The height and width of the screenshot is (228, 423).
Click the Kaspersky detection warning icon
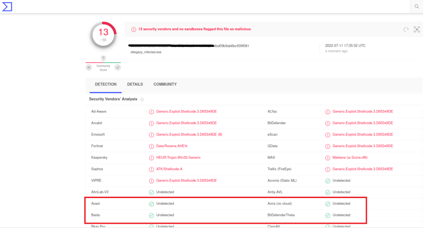coord(151,158)
